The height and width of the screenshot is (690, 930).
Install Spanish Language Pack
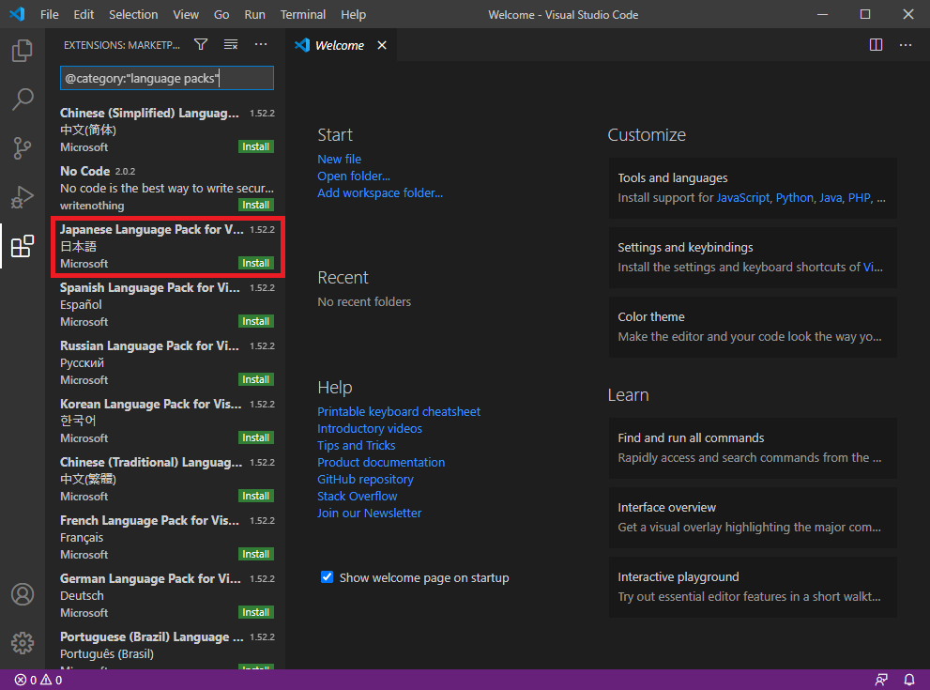(255, 321)
